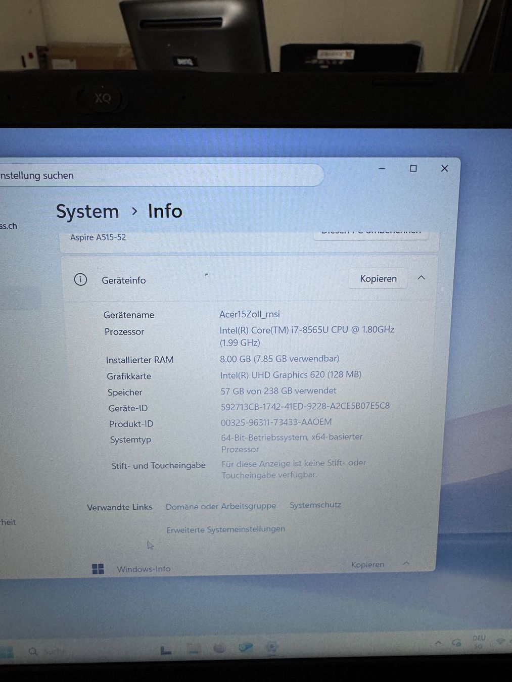
Task: Show hidden tray icons chevron
Action: point(438,643)
